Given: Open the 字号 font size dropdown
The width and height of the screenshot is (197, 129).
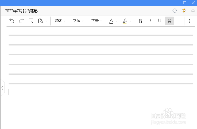Looking at the screenshot, I should tap(96, 21).
